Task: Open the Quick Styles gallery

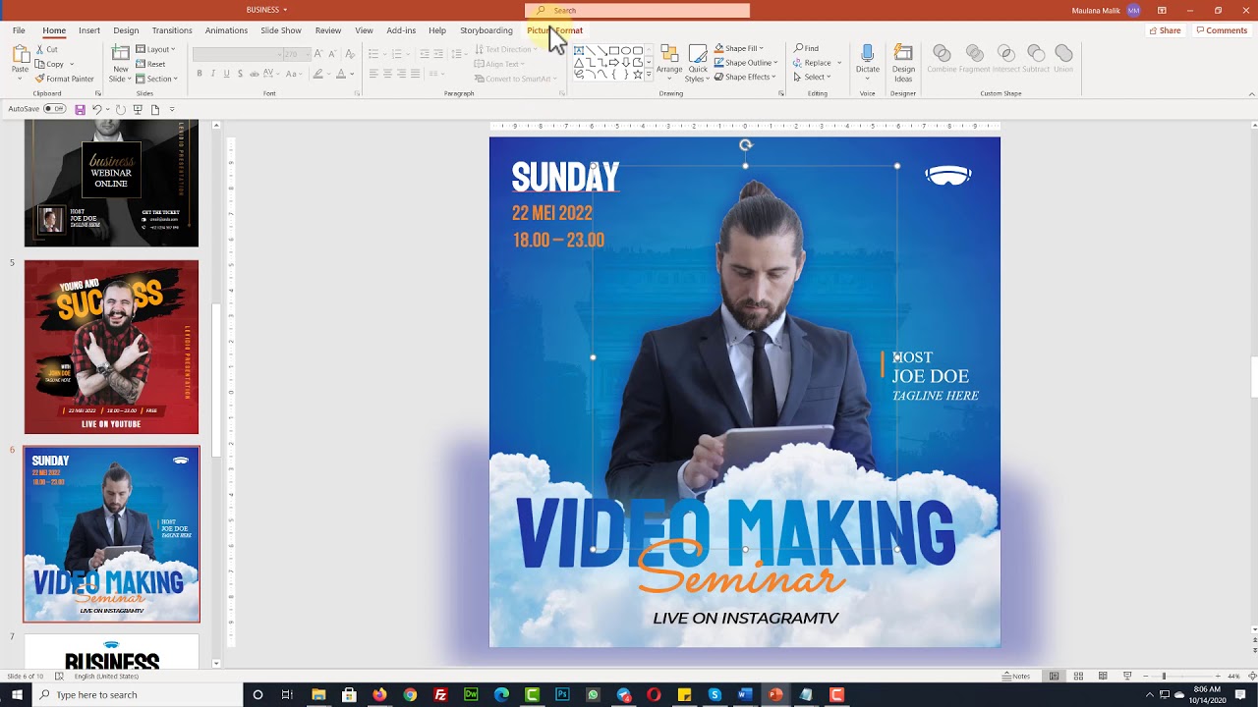Action: click(698, 54)
